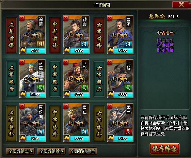Remove 徐荣 using the red X icon

[x=22, y=18]
